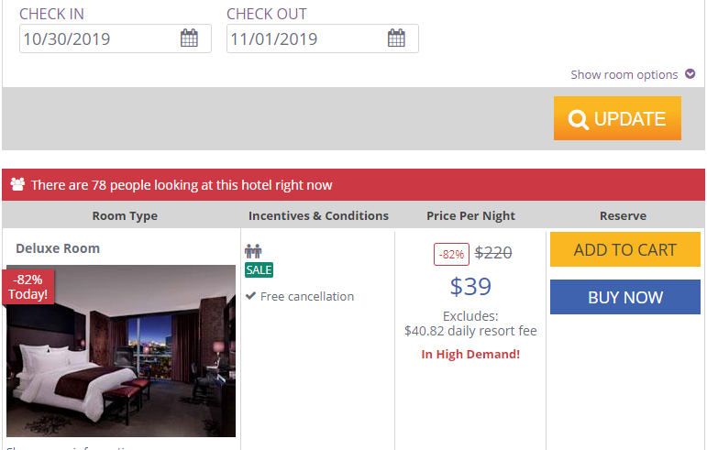Screen dimensions: 707x450
Task: Add the Deluxe Room to cart
Action: [625, 249]
